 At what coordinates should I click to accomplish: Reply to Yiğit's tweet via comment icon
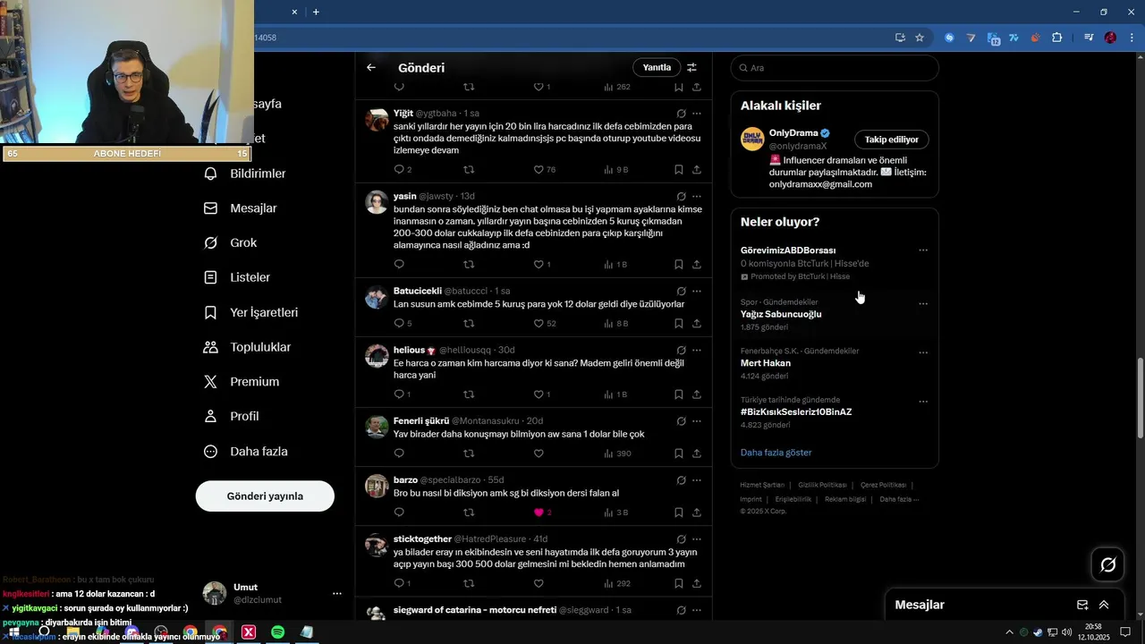(x=399, y=169)
